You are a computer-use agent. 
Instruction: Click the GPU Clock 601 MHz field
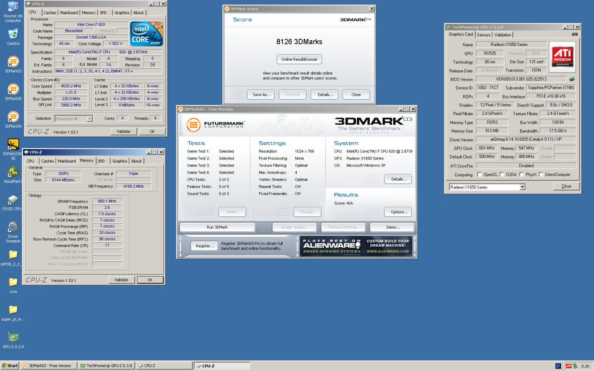(x=487, y=148)
